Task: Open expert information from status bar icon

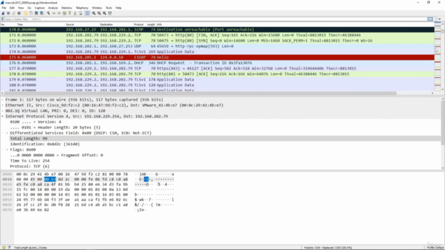Action: point(3,247)
